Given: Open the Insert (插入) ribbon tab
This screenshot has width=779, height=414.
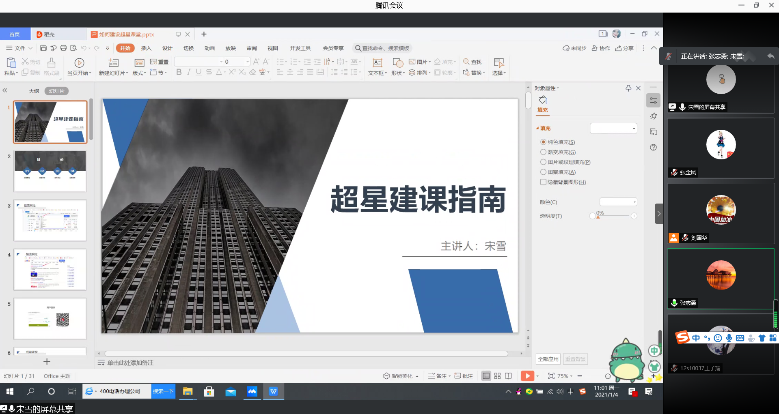Looking at the screenshot, I should pos(146,48).
